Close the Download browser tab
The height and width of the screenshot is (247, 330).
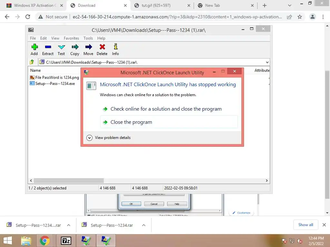tap(125, 5)
